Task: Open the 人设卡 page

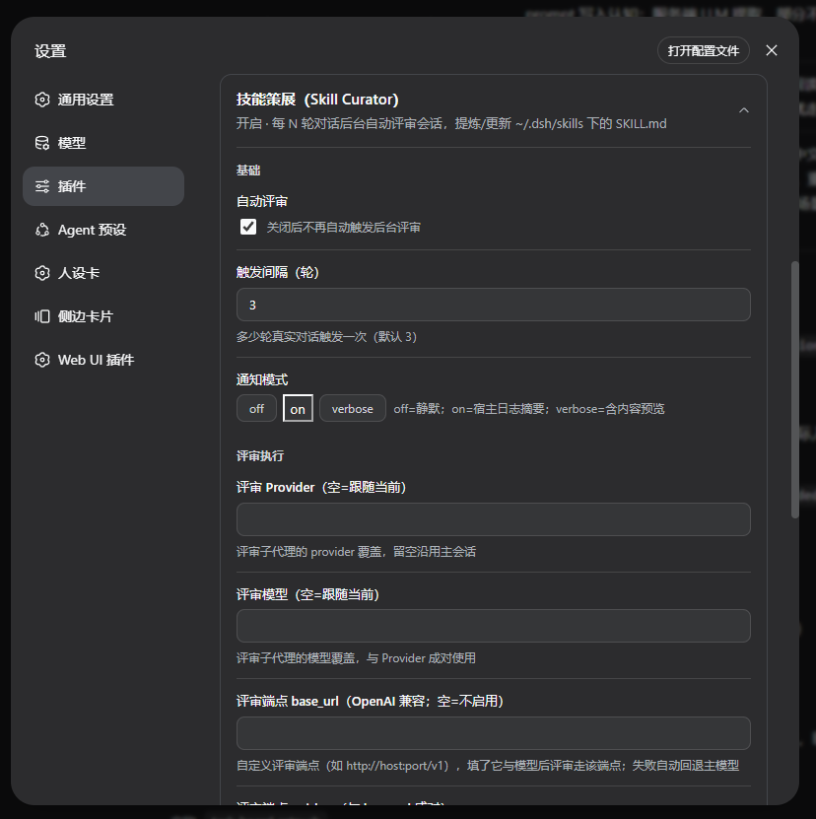Action: [103, 273]
